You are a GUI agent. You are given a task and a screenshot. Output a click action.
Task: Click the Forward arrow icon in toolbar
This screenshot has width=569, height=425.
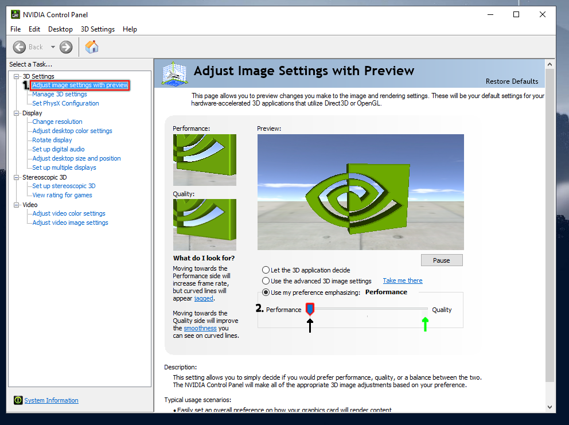click(x=66, y=47)
